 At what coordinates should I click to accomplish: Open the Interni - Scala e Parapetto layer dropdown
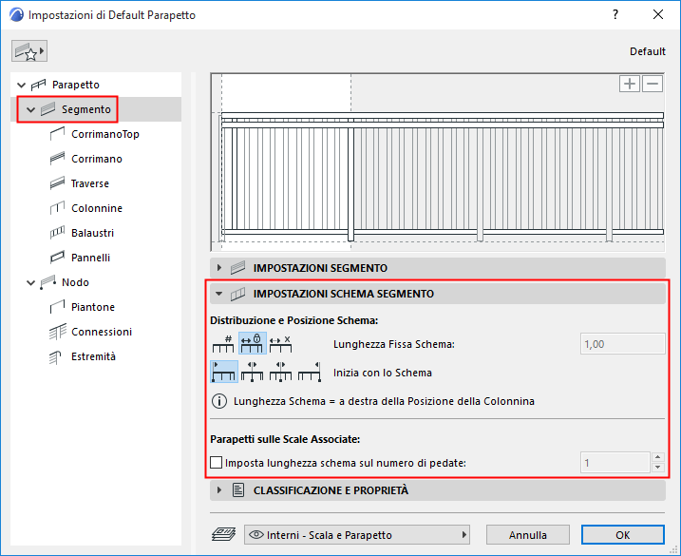(x=357, y=535)
